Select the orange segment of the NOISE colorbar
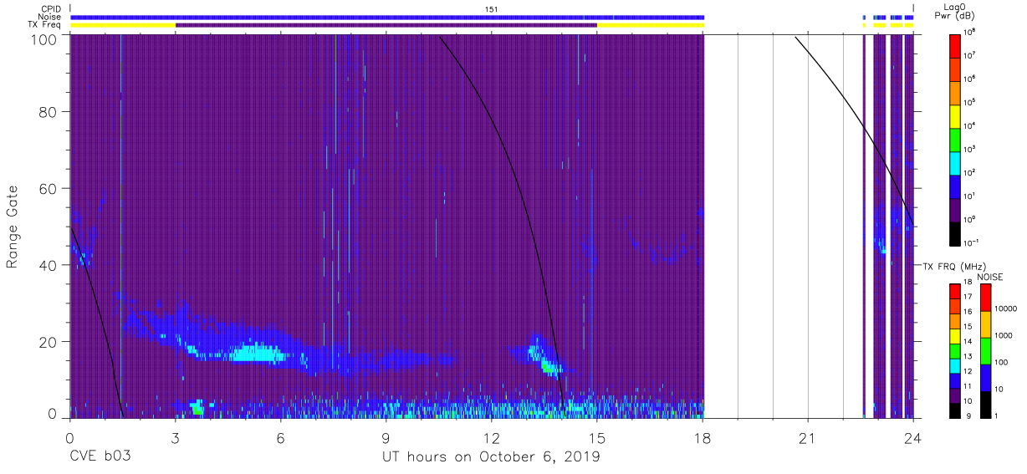1027x474 pixels. point(985,324)
